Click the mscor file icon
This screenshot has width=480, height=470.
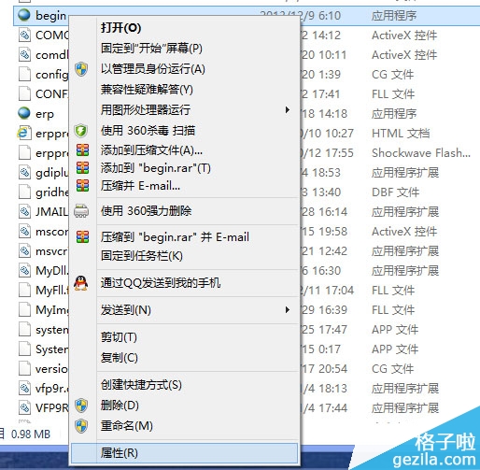pyautogui.click(x=24, y=231)
